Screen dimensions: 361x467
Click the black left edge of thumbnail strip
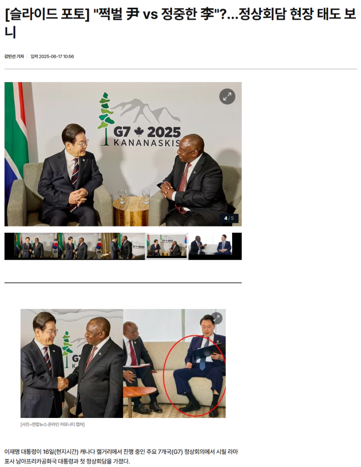pos(9,246)
